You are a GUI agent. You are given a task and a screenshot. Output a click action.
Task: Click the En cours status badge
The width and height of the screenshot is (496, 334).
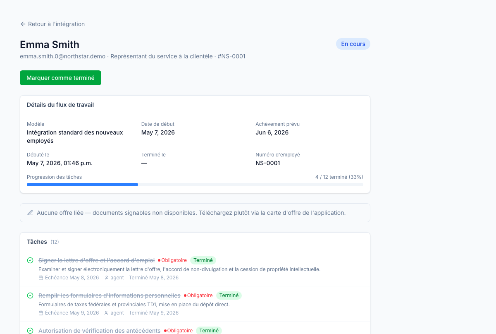(353, 44)
